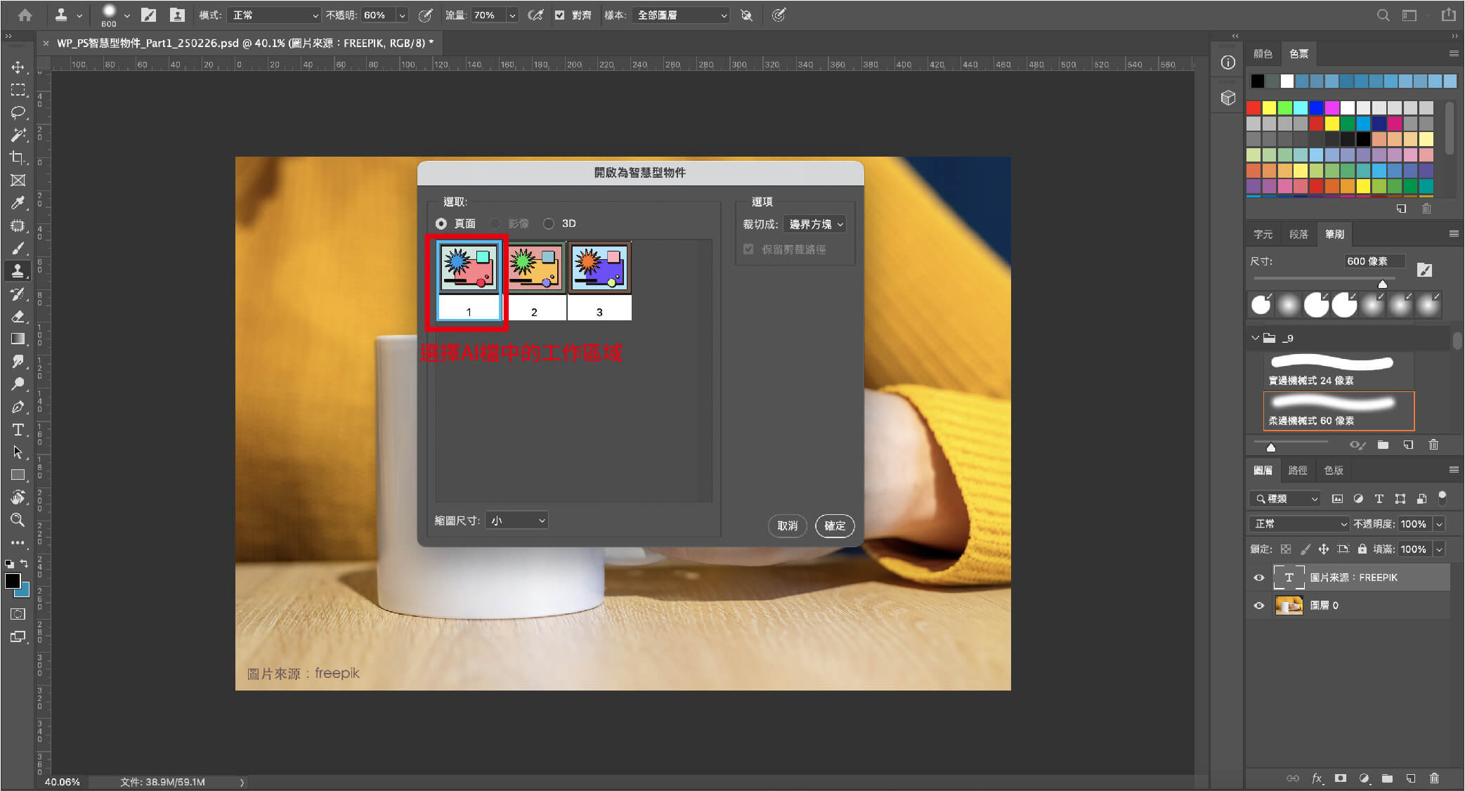
Task: Select the Brush tool
Action: click(18, 248)
